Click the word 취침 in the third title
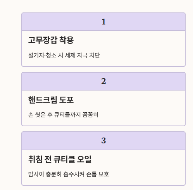193x190 pixels. (x=35, y=159)
